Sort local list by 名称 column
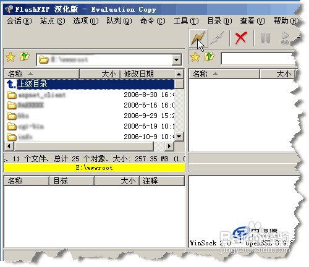Screen dimensions: 309x267 (x=42, y=74)
